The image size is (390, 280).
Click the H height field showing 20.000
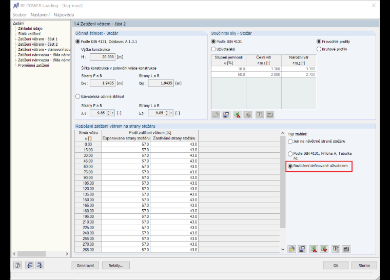(x=103, y=57)
